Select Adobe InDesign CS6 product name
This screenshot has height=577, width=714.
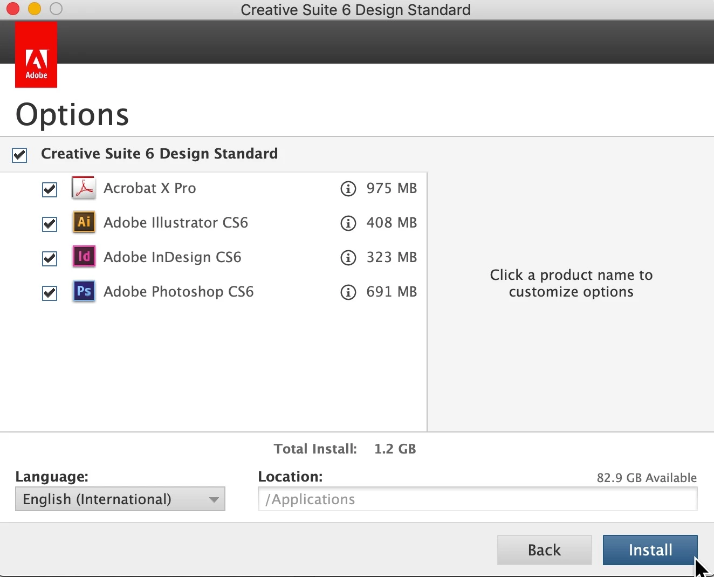click(173, 257)
